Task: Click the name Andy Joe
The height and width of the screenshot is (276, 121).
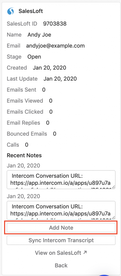Action: (39, 35)
